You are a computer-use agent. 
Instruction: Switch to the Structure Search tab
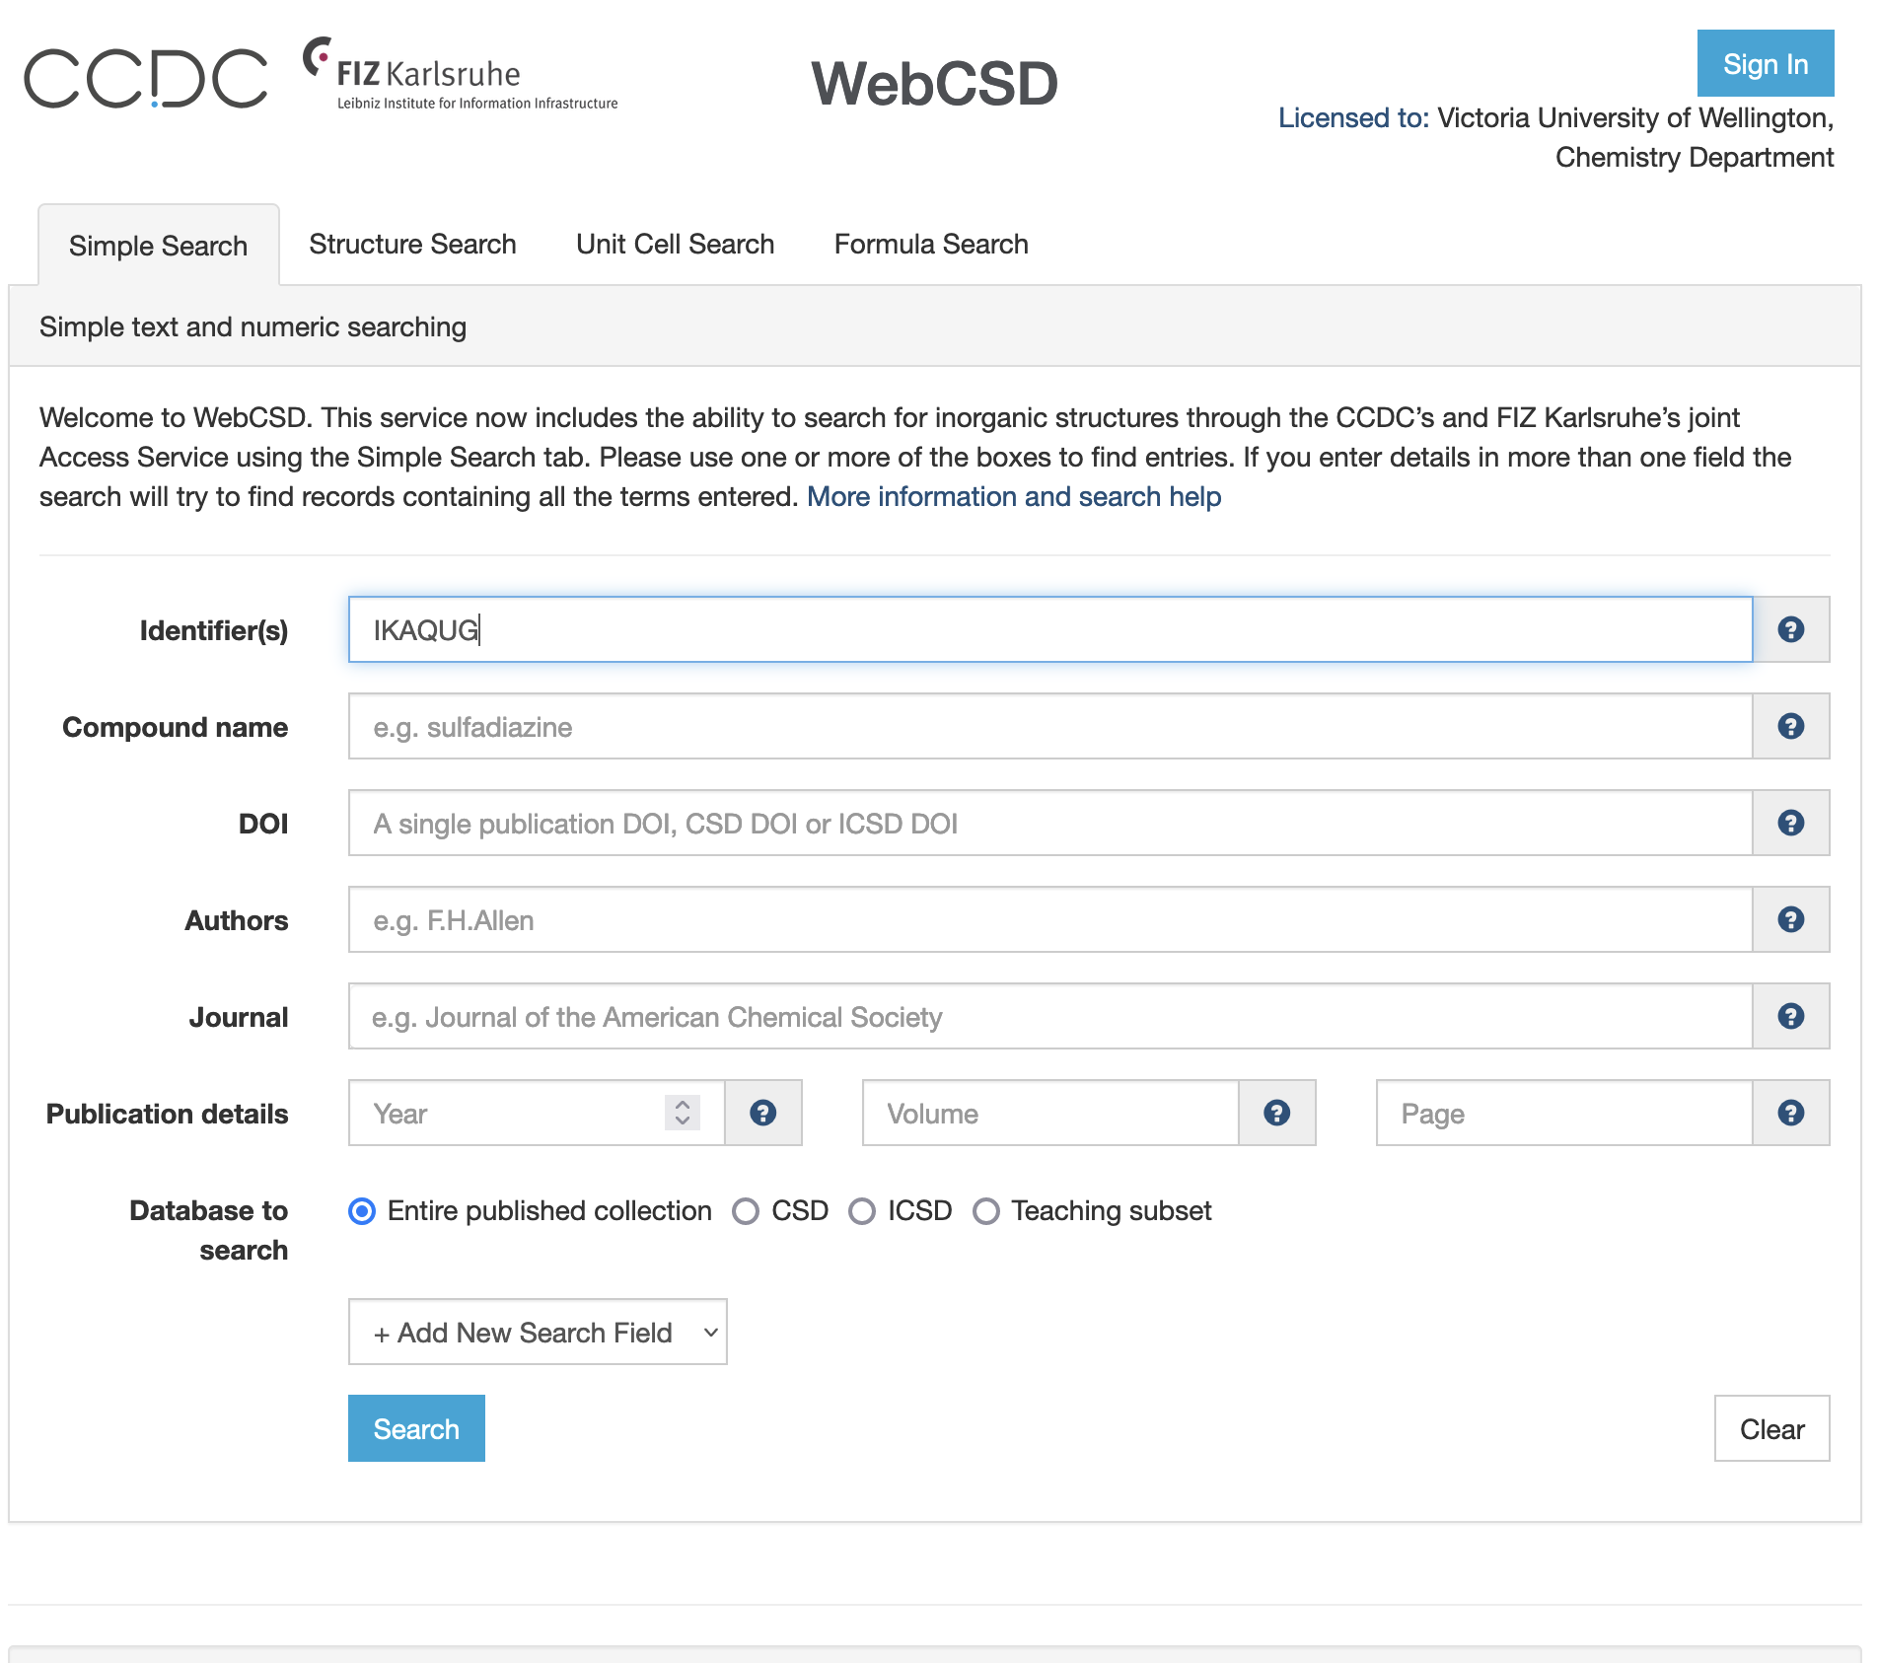pyautogui.click(x=412, y=244)
